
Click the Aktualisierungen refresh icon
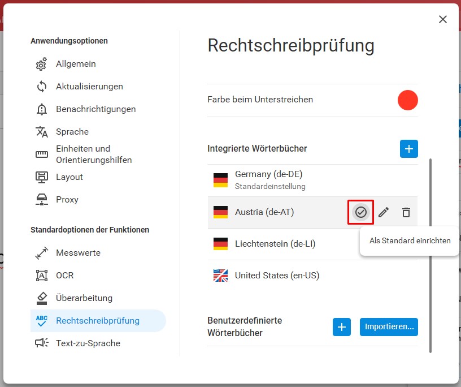[41, 87]
